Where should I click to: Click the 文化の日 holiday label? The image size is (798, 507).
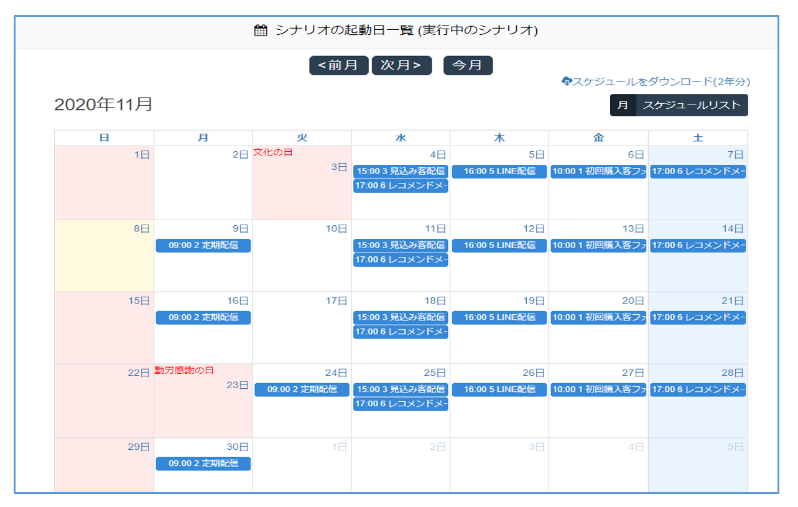(273, 152)
